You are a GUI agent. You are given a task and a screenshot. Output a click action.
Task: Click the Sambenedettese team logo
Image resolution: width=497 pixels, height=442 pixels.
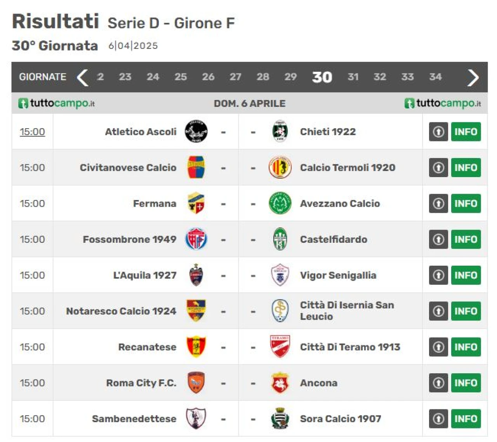pos(196,418)
